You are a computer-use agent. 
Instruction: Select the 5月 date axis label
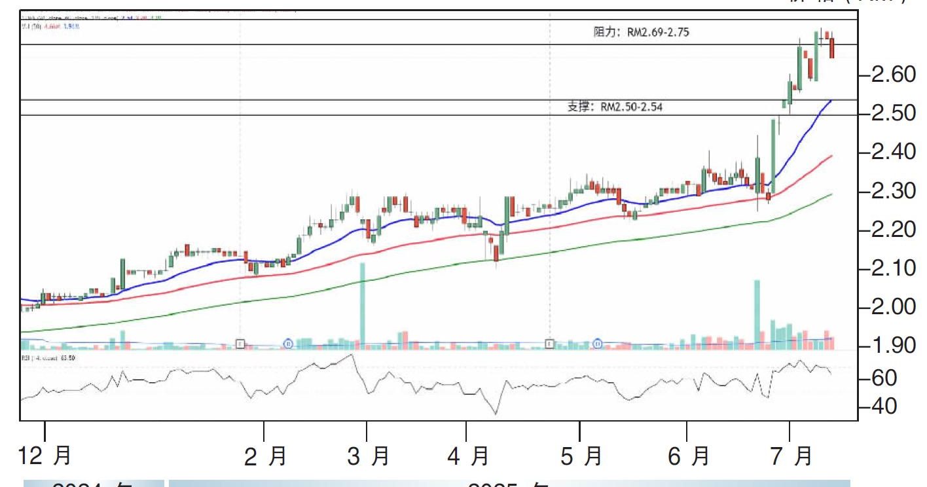pos(581,456)
